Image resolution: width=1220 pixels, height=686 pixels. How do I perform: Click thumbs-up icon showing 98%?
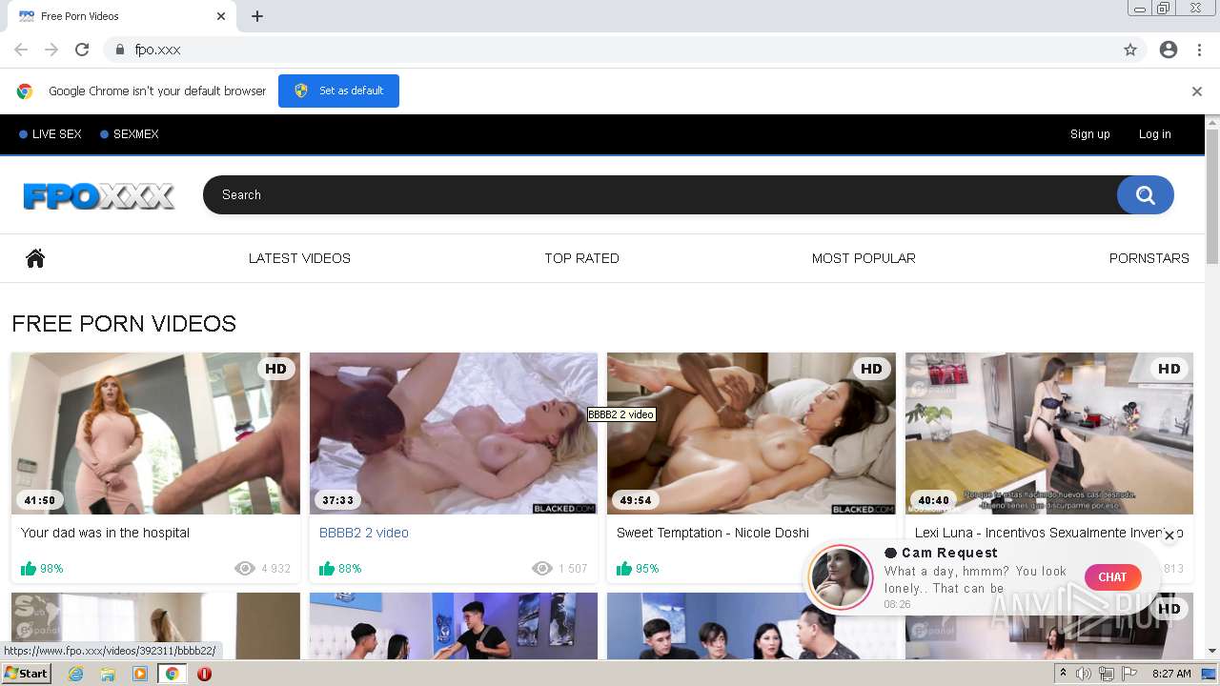(29, 569)
